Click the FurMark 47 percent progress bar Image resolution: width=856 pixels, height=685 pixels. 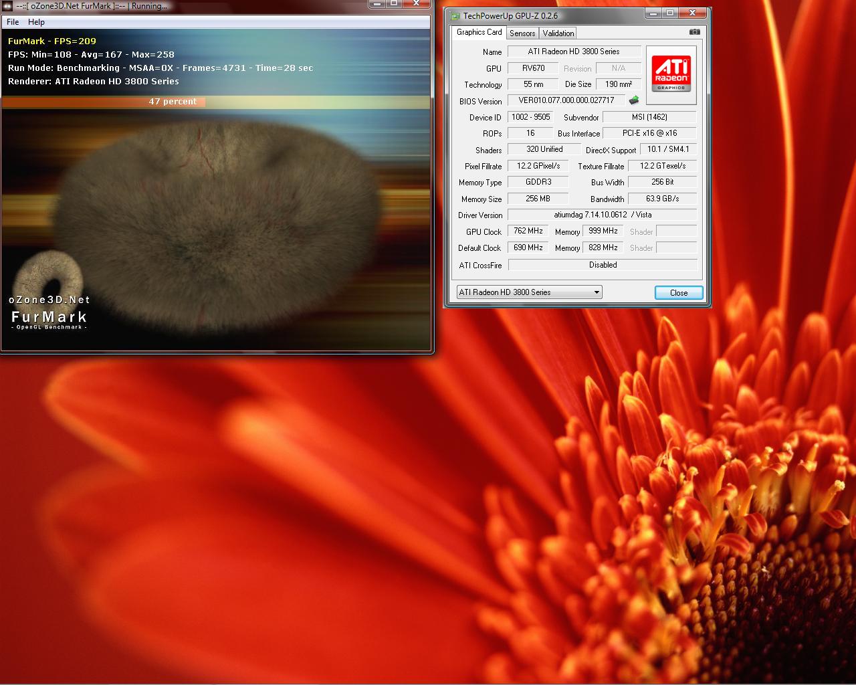(x=216, y=102)
